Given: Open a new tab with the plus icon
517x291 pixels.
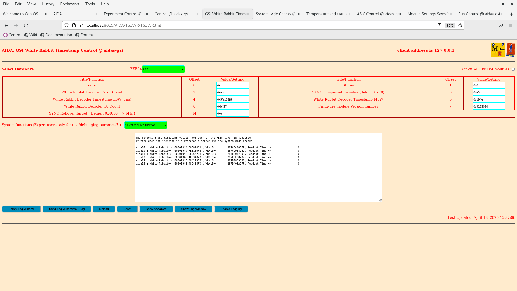Looking at the screenshot, I should coord(511,14).
